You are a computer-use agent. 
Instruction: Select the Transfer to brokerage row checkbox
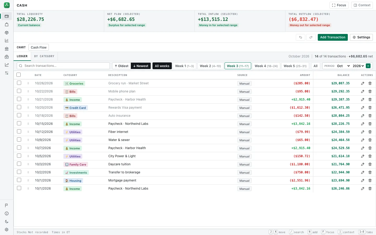point(19,172)
